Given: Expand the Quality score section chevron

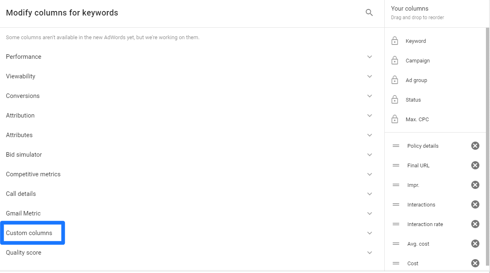Looking at the screenshot, I should click(370, 253).
